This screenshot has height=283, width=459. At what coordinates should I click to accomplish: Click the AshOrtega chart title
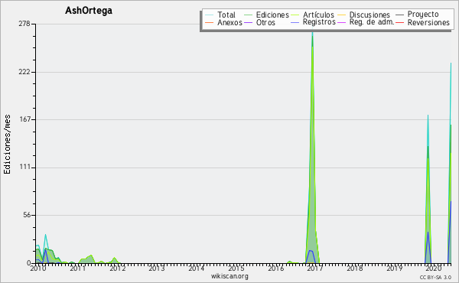tap(89, 11)
